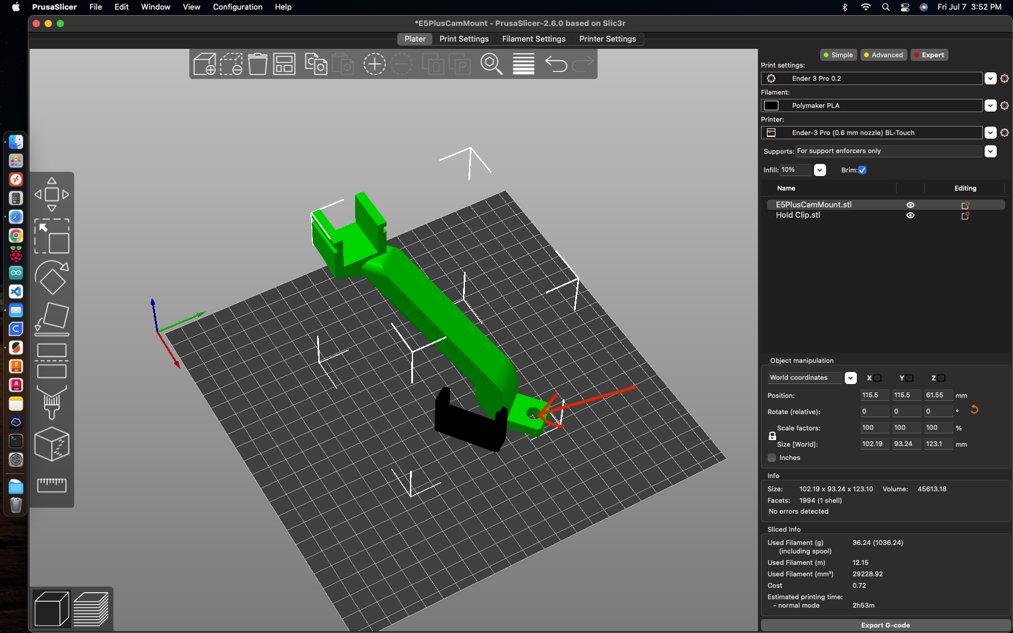1013x633 pixels.
Task: Expand the Filament selection dropdown
Action: [x=991, y=105]
